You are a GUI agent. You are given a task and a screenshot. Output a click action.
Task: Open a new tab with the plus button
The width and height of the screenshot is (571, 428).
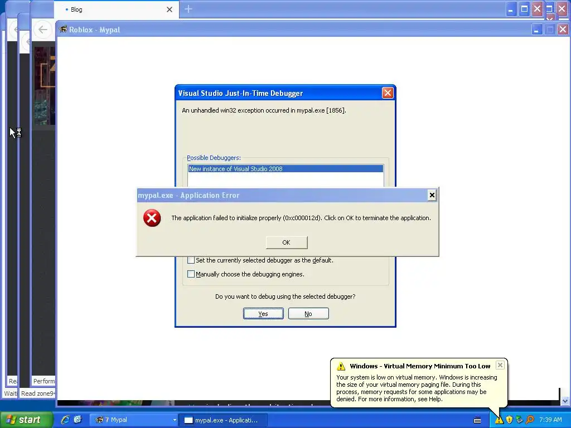pos(188,9)
